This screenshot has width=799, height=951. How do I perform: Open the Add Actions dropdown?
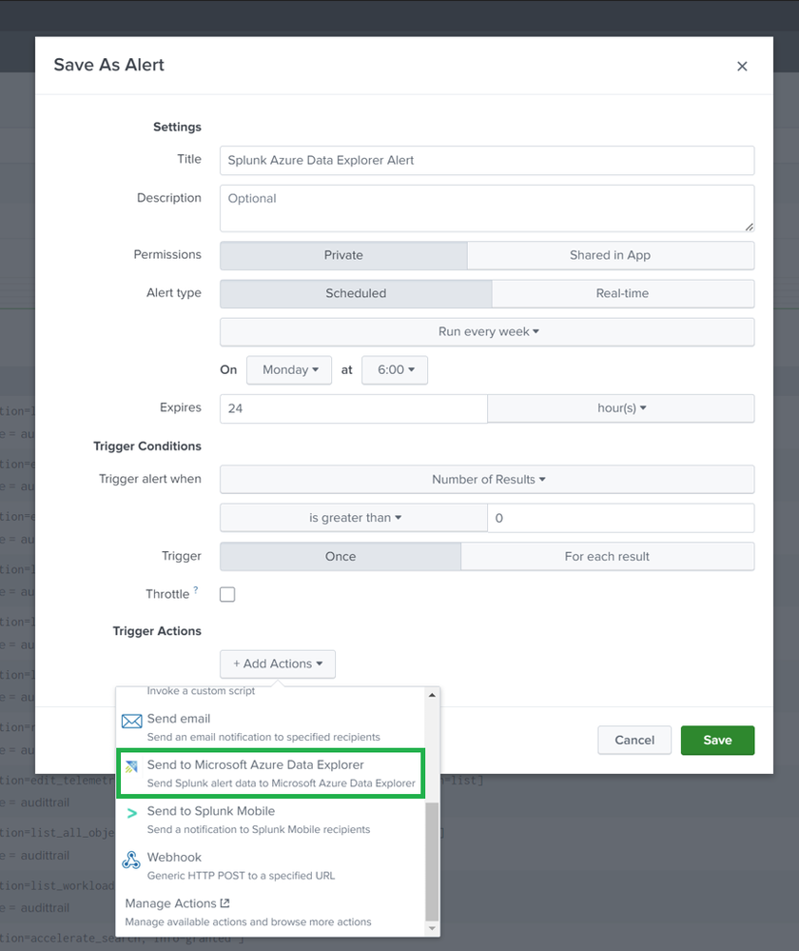pos(278,664)
